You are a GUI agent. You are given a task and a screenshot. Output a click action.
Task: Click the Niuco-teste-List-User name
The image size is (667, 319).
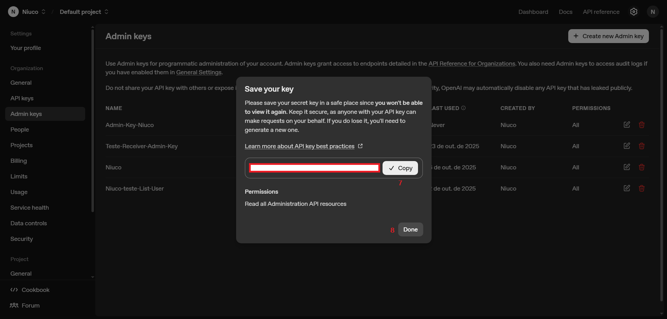click(x=135, y=188)
